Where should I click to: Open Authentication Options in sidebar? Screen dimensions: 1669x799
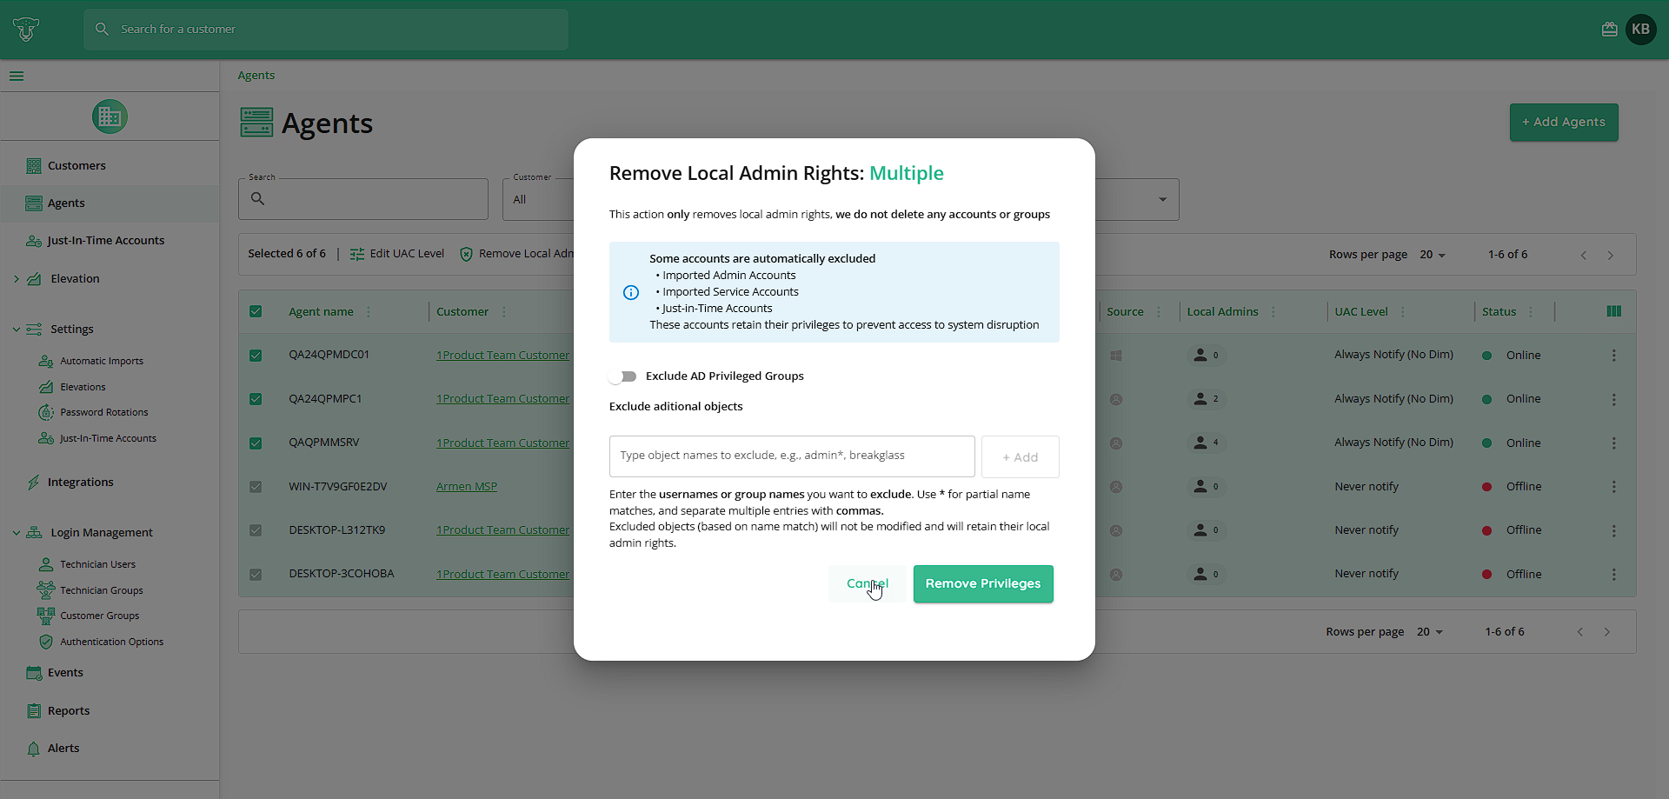111,642
